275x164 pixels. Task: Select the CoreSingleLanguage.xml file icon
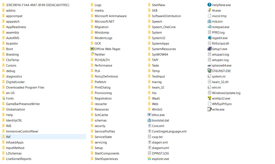point(149,131)
